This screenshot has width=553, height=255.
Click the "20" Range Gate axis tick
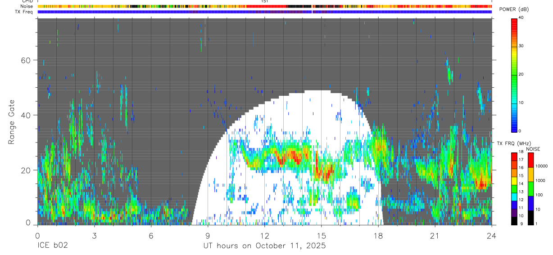(x=27, y=170)
